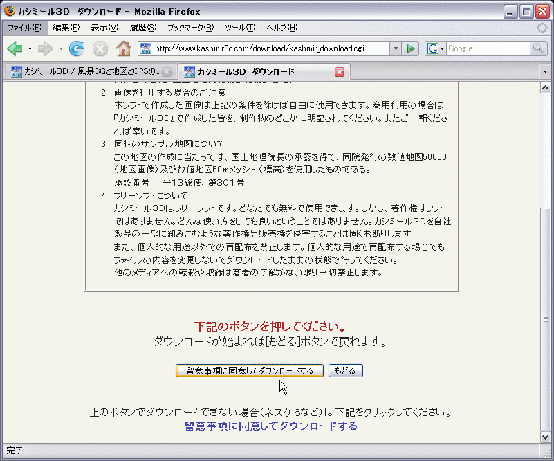Click the magnifying glass search icon

click(538, 48)
